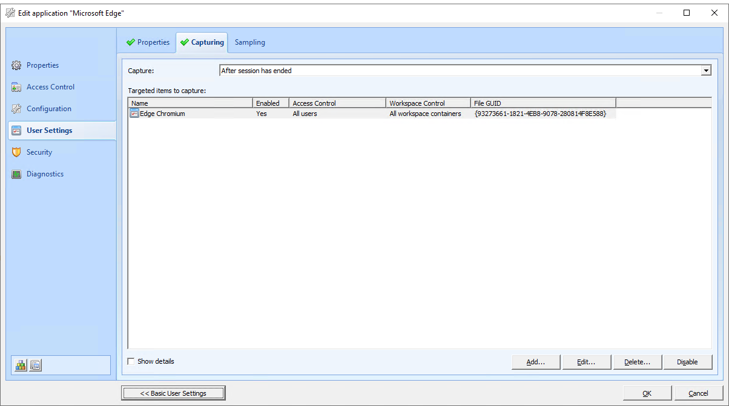
Task: Return to the Properties tab
Action: point(152,42)
